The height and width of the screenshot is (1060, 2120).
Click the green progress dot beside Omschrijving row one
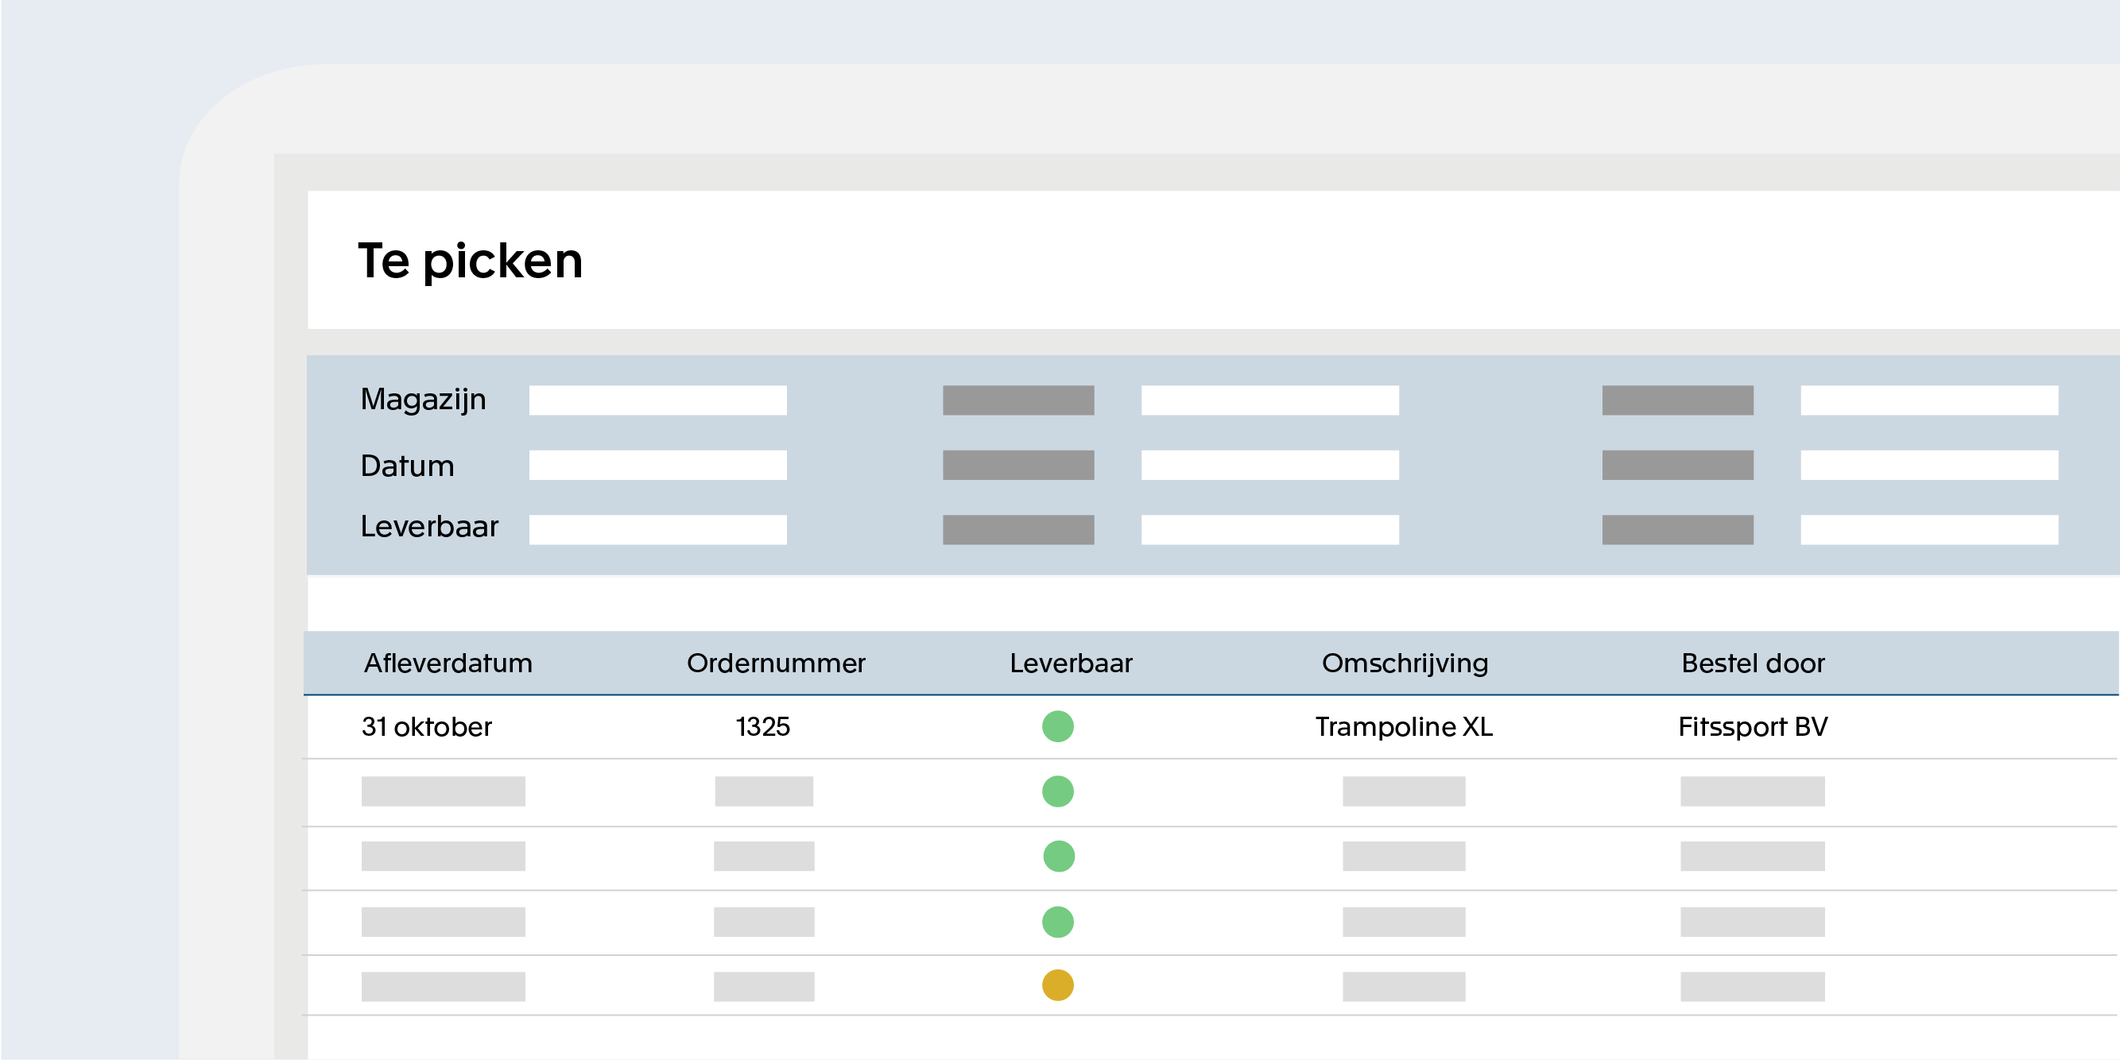click(1058, 728)
